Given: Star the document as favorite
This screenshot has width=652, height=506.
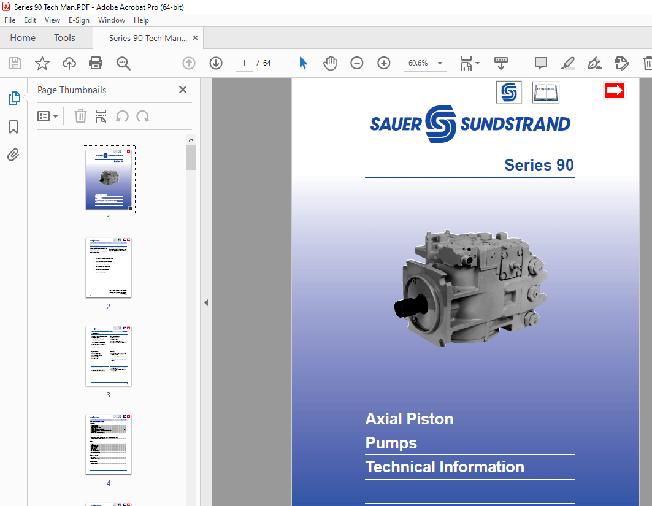Looking at the screenshot, I should click(x=42, y=63).
